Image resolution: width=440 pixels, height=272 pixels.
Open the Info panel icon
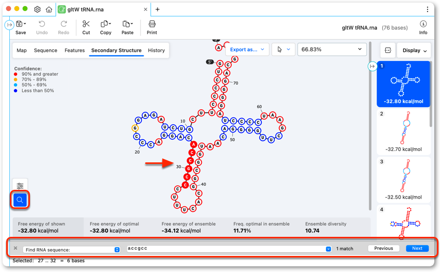click(423, 24)
